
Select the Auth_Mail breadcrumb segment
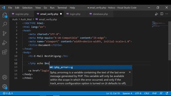coord(26,19)
